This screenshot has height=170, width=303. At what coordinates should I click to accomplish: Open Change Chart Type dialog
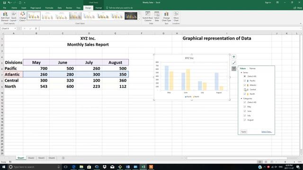click(x=166, y=17)
